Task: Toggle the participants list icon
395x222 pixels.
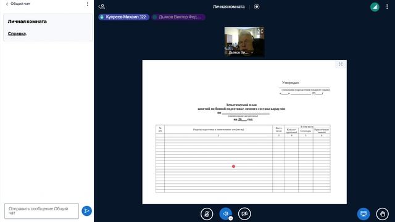Action: pyautogui.click(x=102, y=7)
